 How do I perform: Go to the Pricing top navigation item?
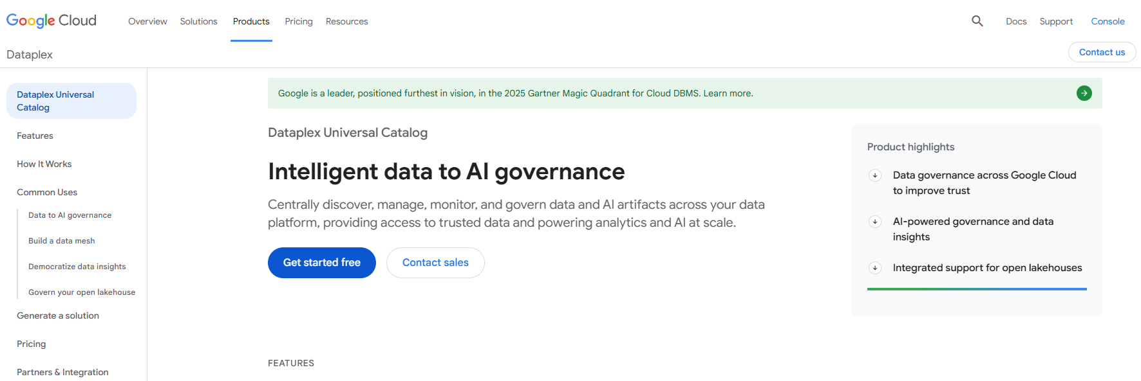(299, 21)
